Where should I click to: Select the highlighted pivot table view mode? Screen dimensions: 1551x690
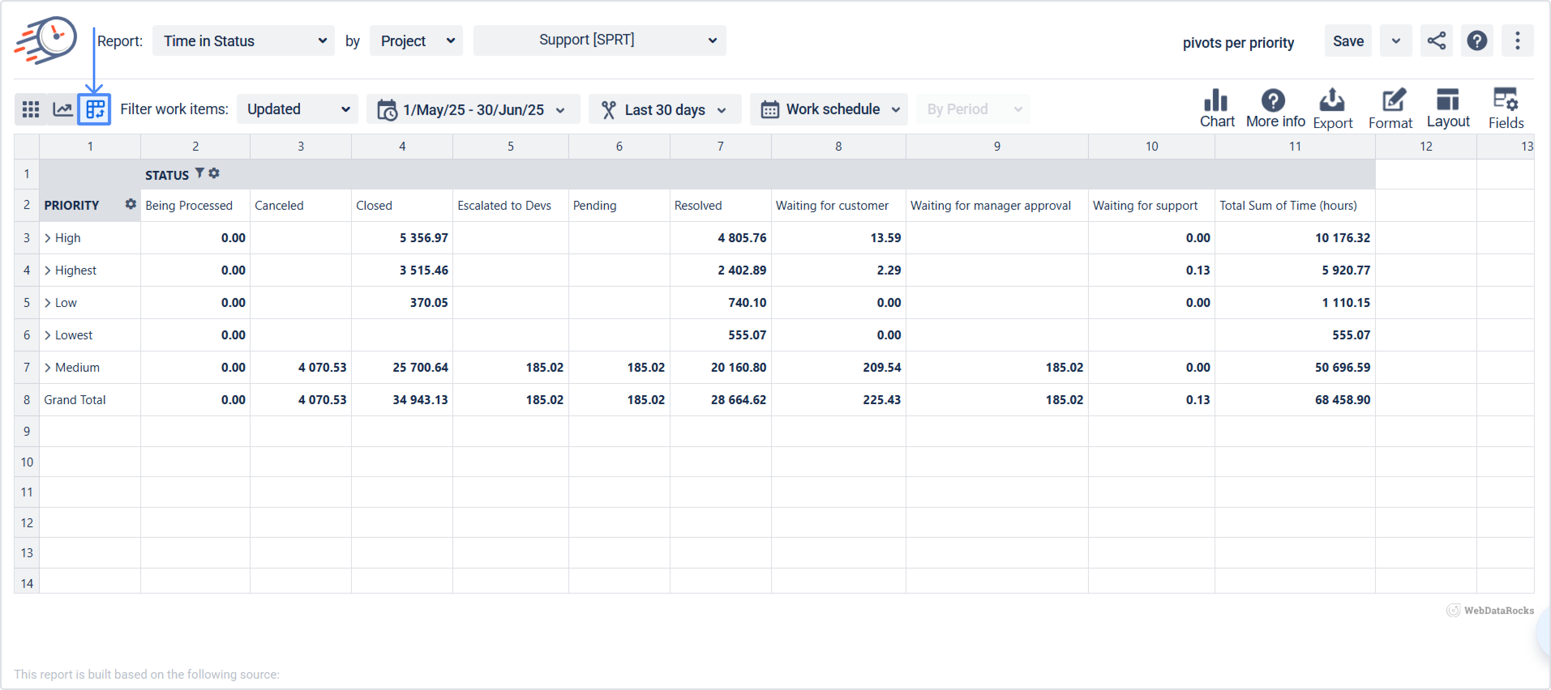pos(94,109)
